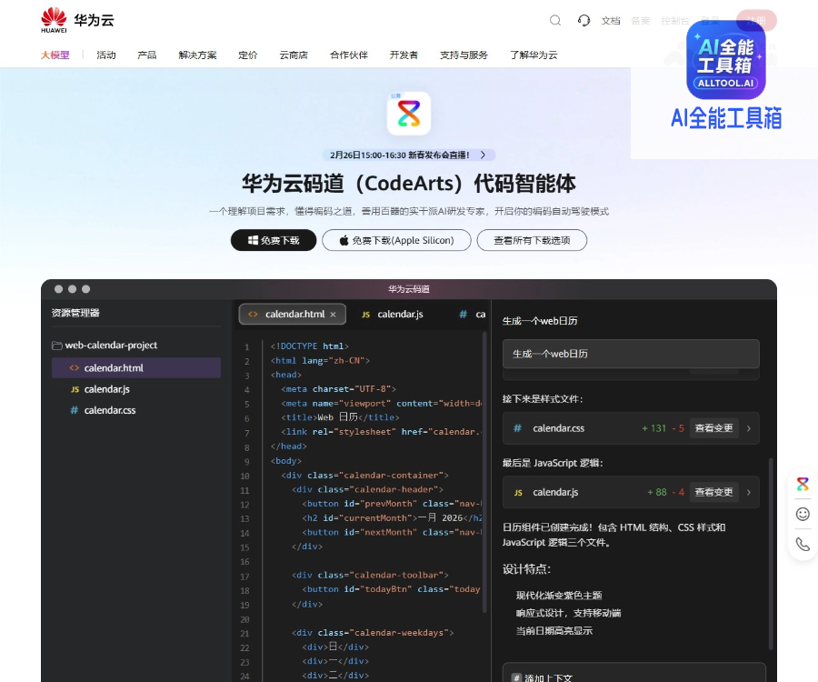The height and width of the screenshot is (682, 818).
Task: Click the 华为云码道 window title text
Action: tap(408, 289)
